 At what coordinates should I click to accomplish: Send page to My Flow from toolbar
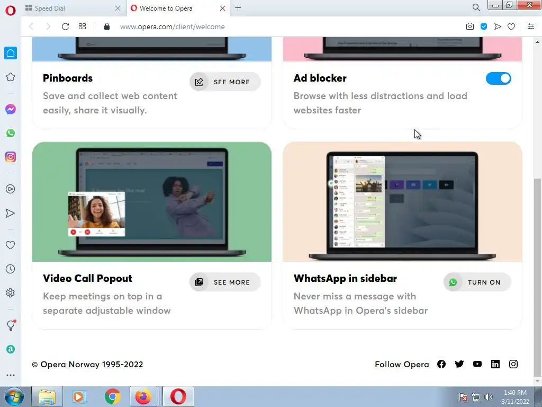498,26
